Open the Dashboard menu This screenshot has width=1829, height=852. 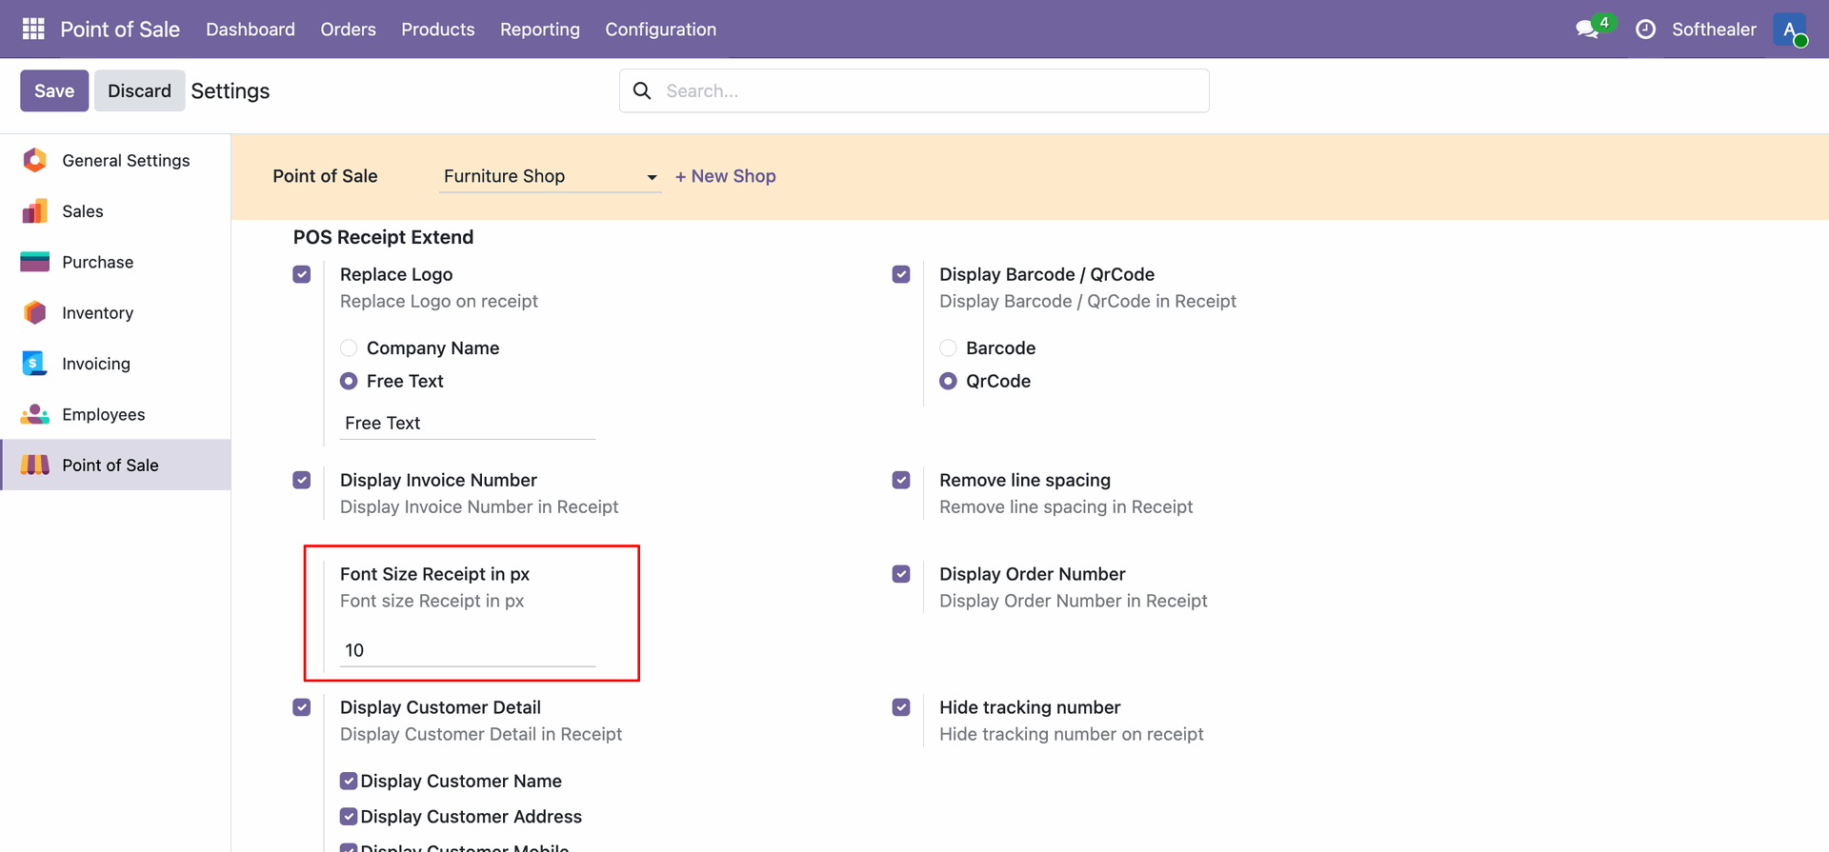click(x=251, y=30)
